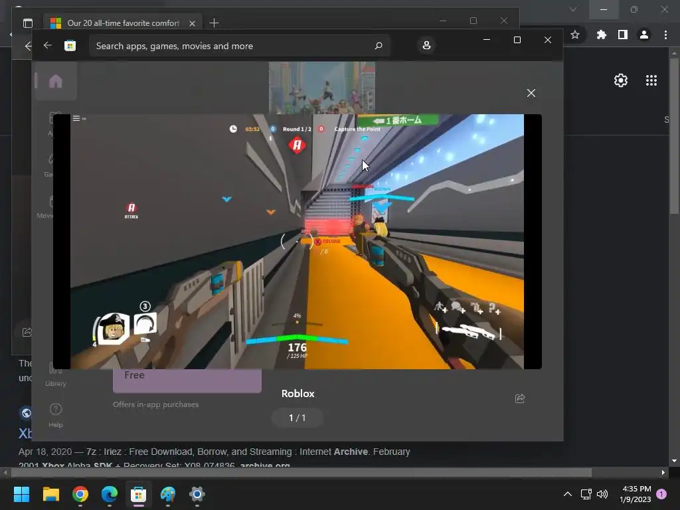Viewport: 680px width, 510px height.
Task: Open Home in Microsoft Store sidebar
Action: click(x=56, y=81)
